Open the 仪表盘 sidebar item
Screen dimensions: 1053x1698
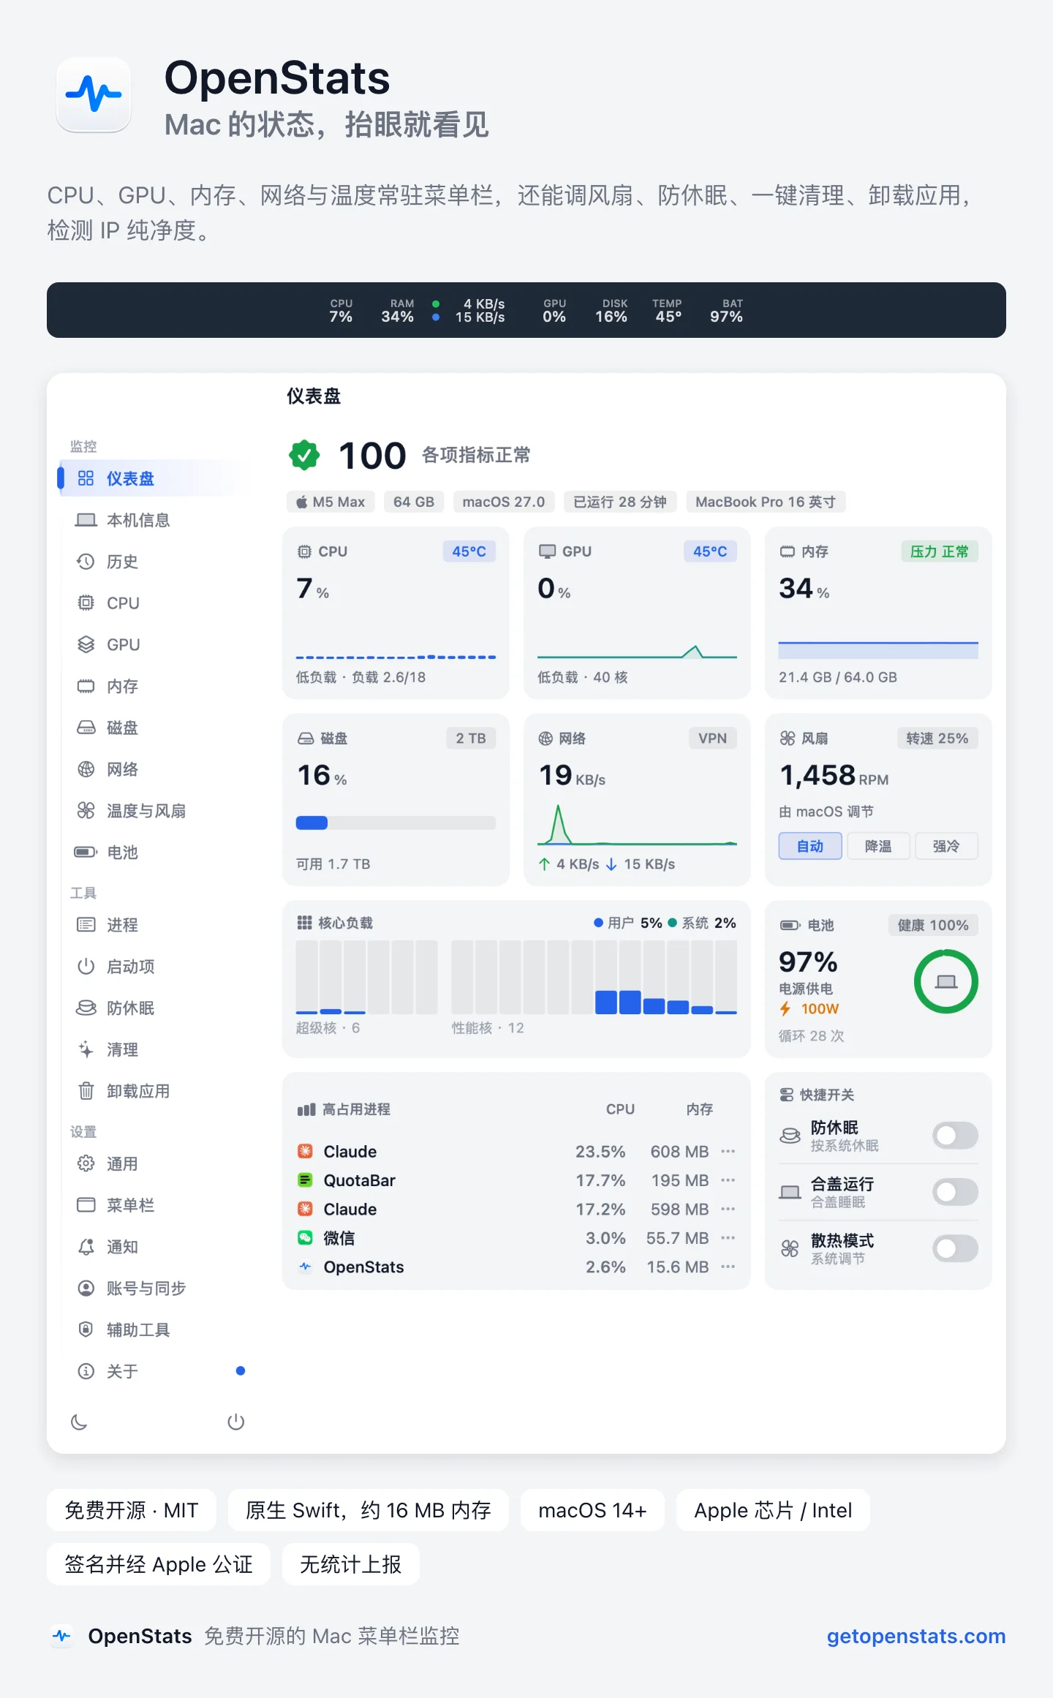click(153, 478)
